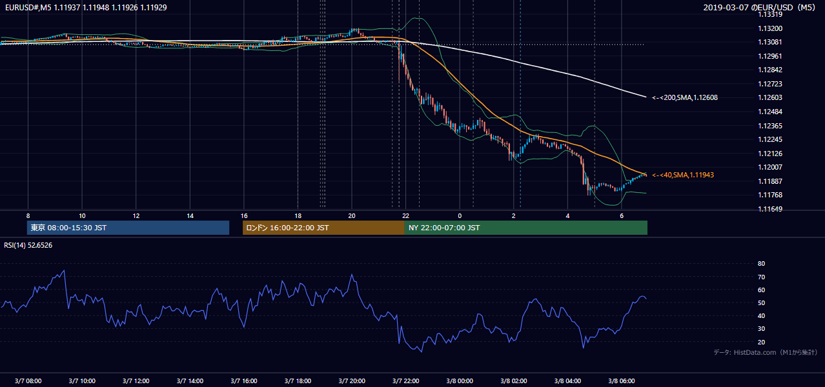Viewport: 825px width, 387px height.
Task: Click price axis label 1.13081
Action: pyautogui.click(x=771, y=42)
